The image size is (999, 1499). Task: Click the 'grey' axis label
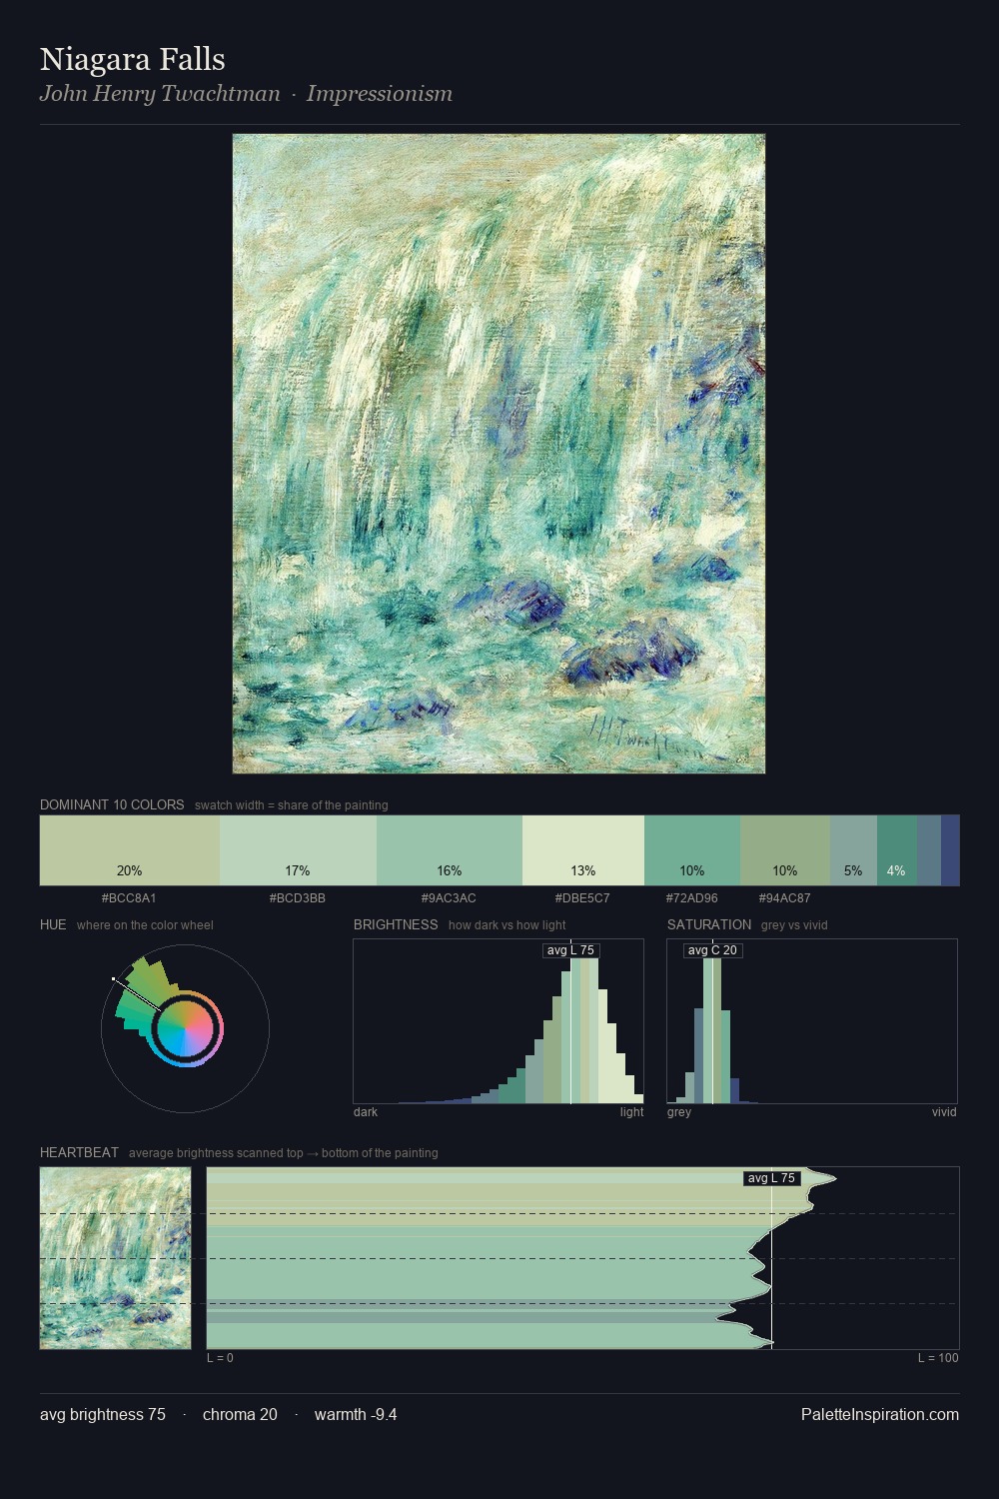[679, 1112]
